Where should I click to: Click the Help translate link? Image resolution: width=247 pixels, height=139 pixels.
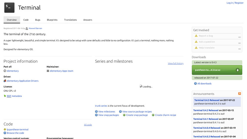pyautogui.click(x=206, y=48)
